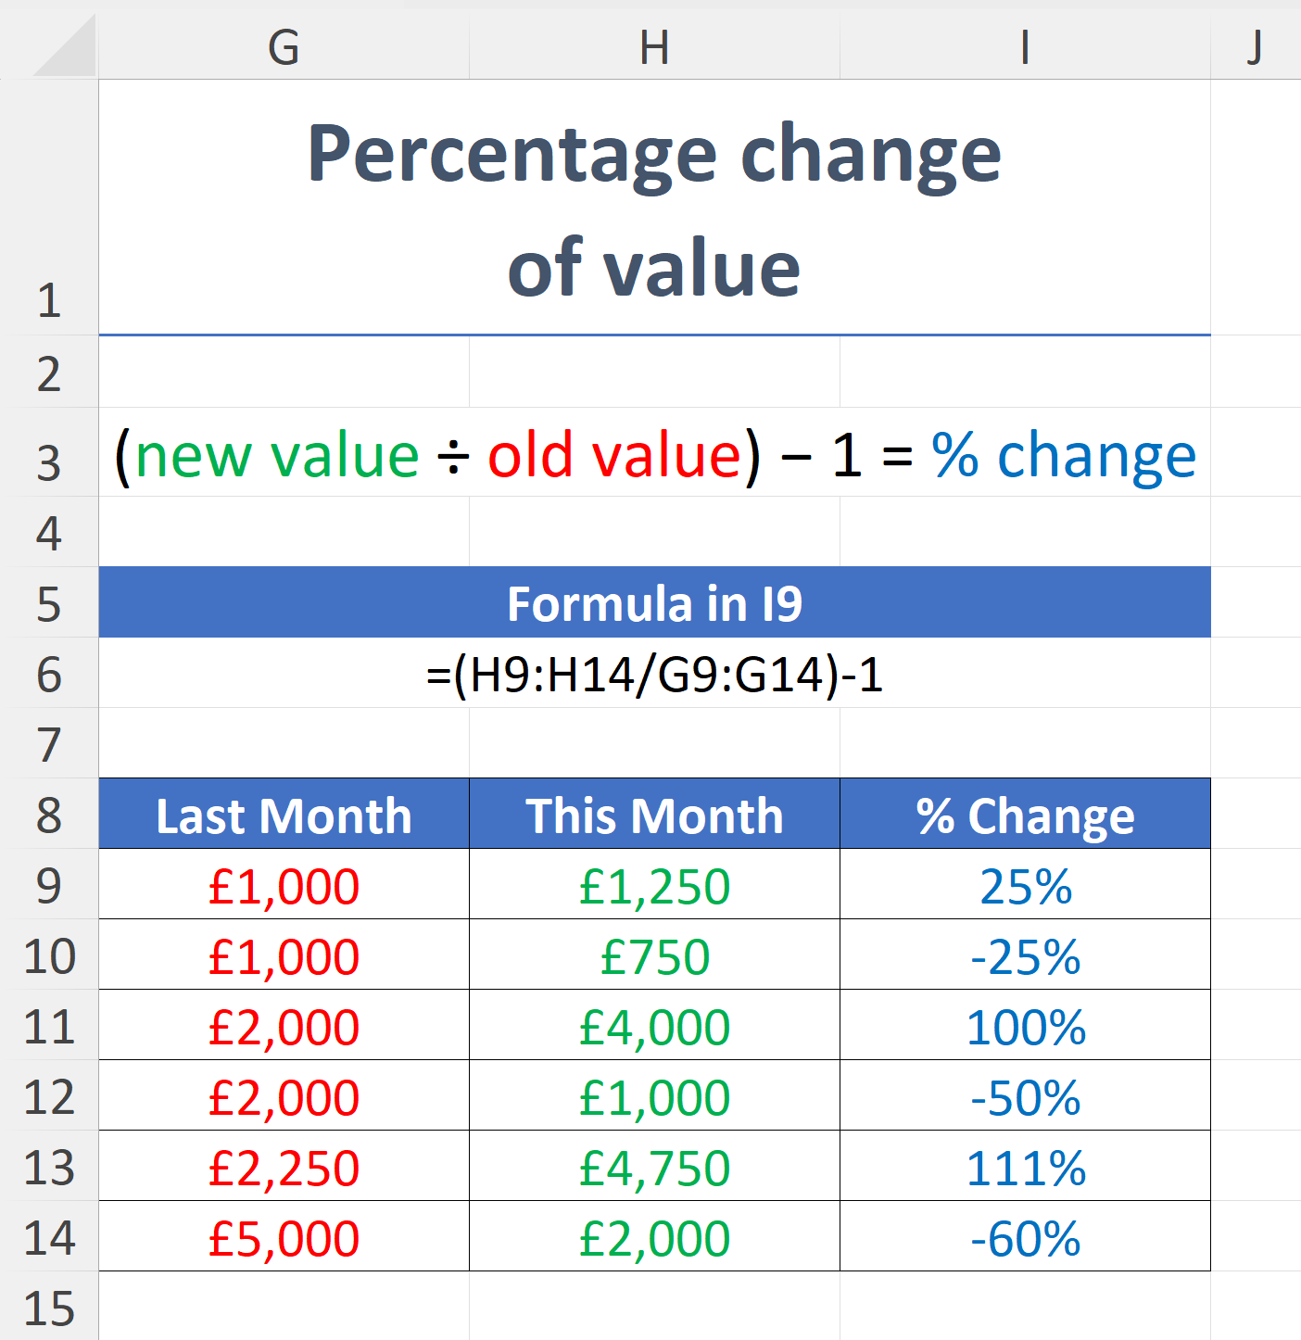Click the 'This Month' column header cell
This screenshot has height=1340, width=1301.
653,815
